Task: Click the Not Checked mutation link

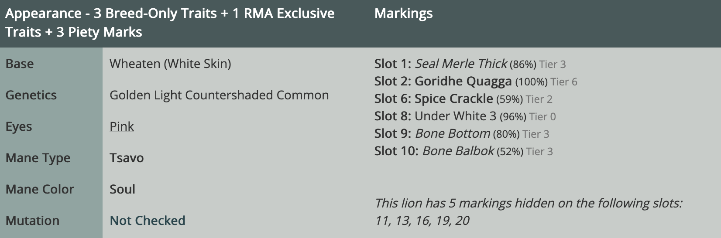Action: point(148,221)
